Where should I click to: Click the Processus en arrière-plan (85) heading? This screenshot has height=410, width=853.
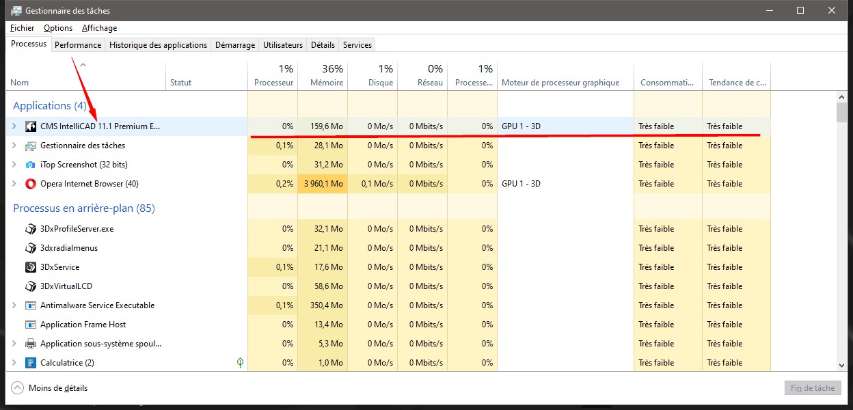84,208
